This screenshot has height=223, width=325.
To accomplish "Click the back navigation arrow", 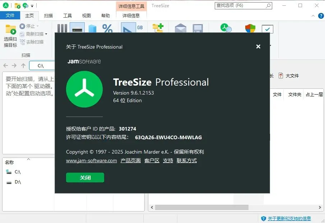I will click(6, 65).
